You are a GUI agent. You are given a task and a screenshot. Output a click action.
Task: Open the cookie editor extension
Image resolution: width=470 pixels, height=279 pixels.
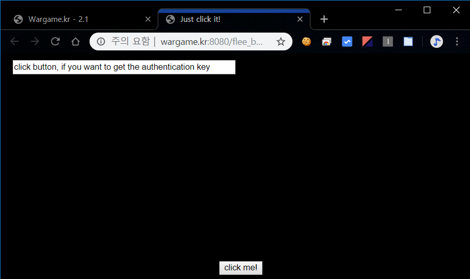click(x=306, y=41)
